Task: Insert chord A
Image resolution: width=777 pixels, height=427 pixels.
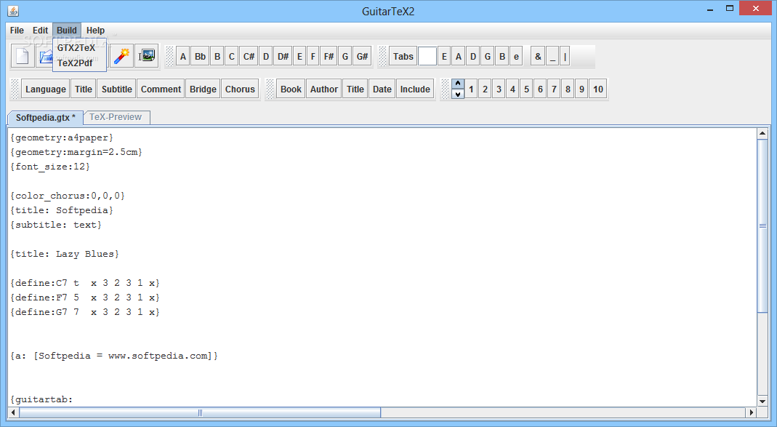Action: (x=183, y=57)
